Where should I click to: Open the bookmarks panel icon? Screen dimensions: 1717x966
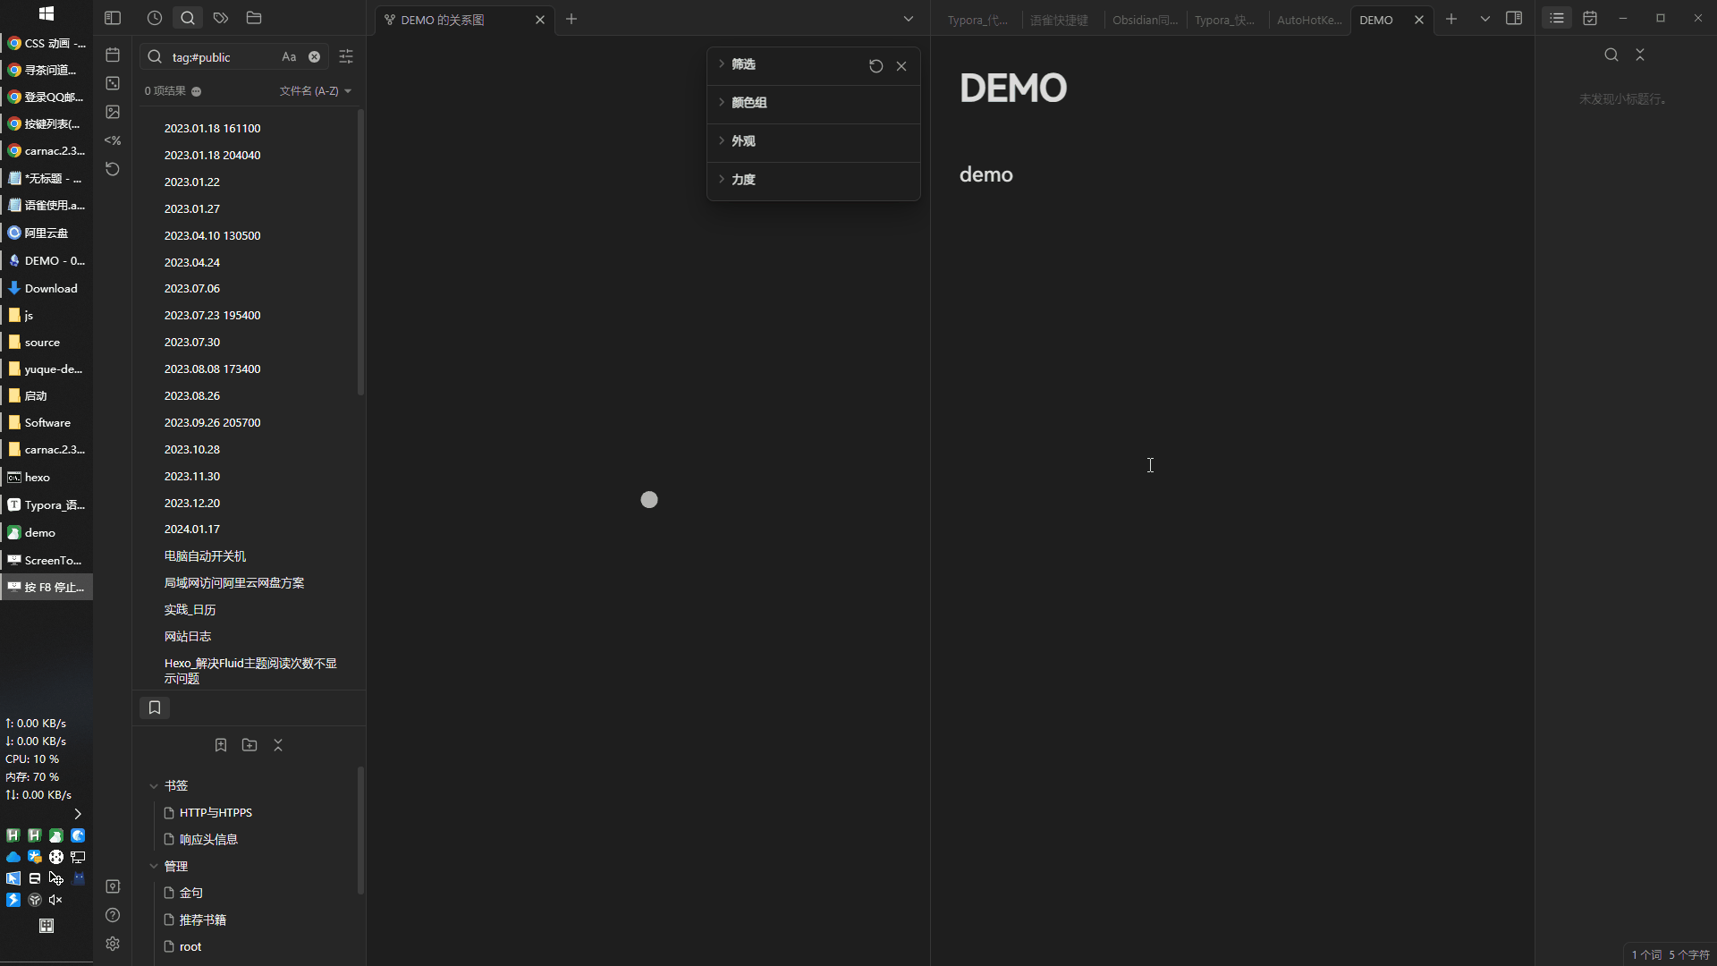coord(155,708)
